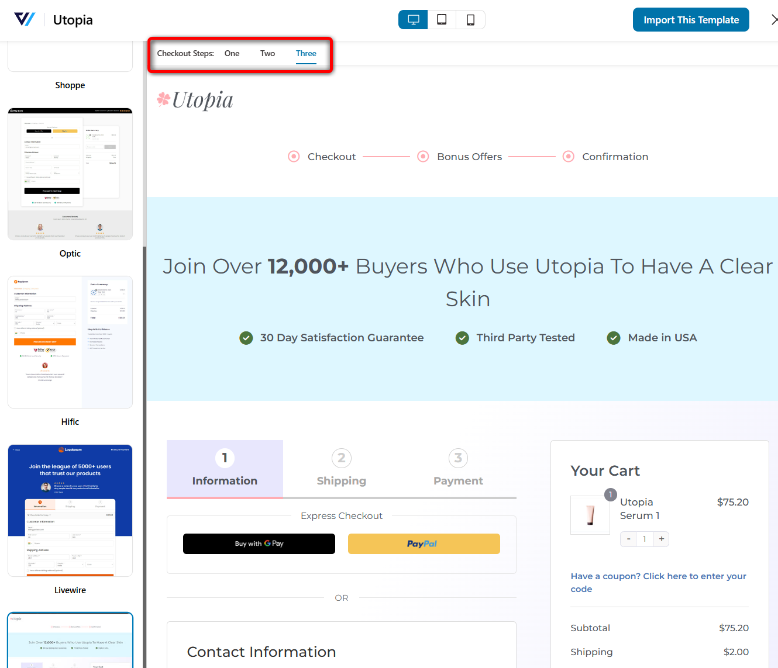
Task: Open the Hific template thumbnail
Action: (x=70, y=342)
